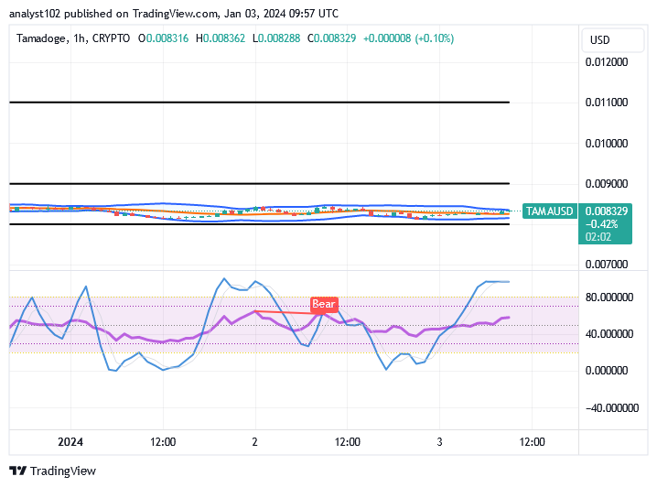Click the 2024 time axis label
657x487 pixels.
pos(70,442)
